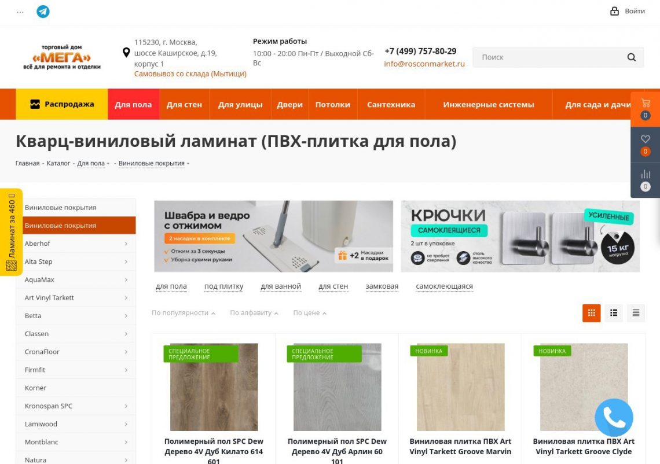Open the Сантехника menu item
The width and height of the screenshot is (660, 464).
tap(391, 105)
